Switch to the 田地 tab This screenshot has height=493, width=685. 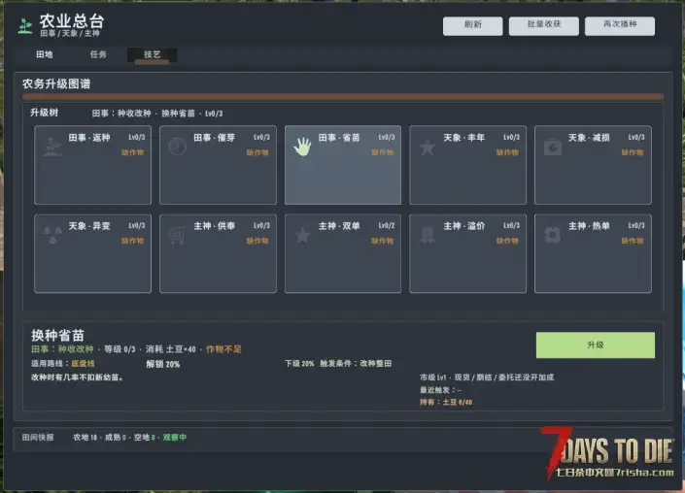pos(45,54)
